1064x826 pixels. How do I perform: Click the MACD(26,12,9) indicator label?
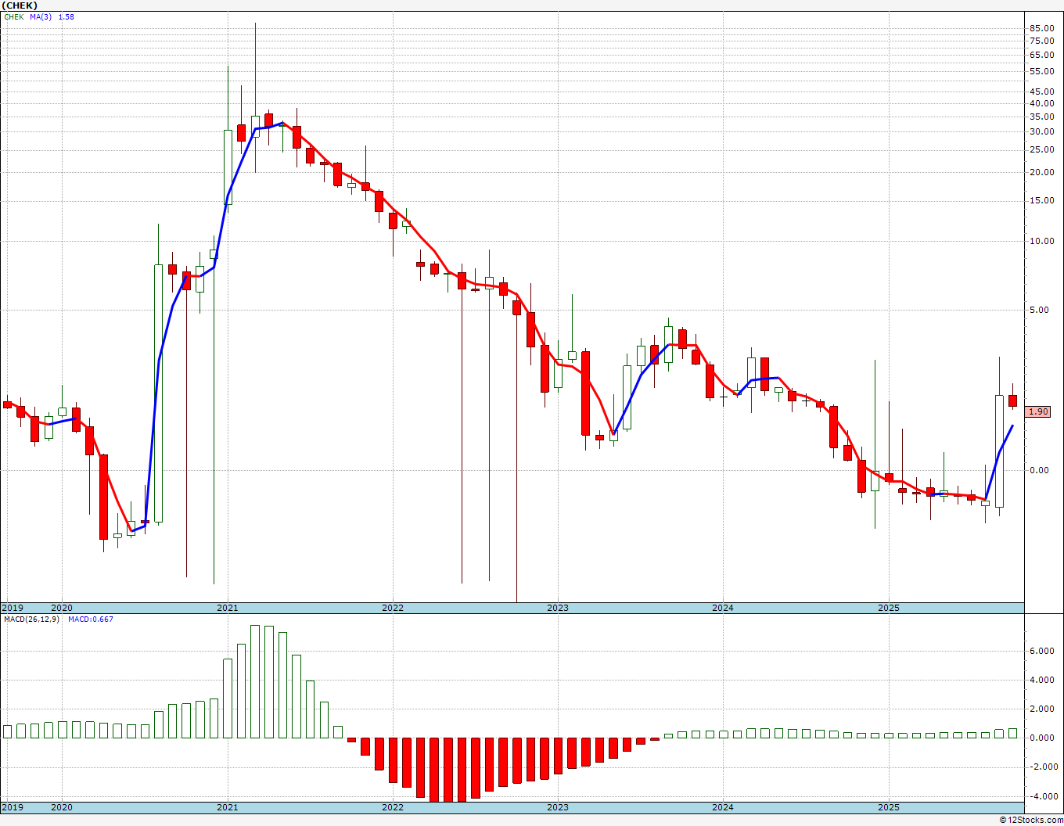point(31,619)
